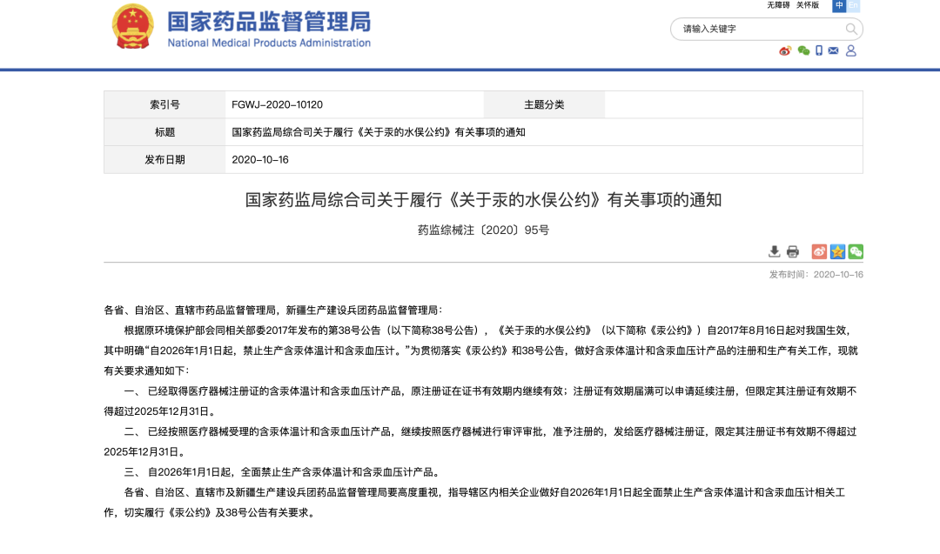The height and width of the screenshot is (554, 940).
Task: Click index number FGWJ-2020-10120
Action: point(277,104)
